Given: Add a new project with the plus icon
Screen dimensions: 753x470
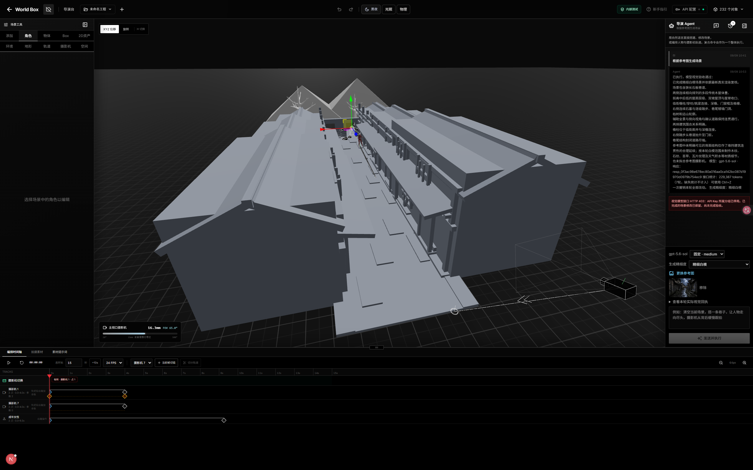Looking at the screenshot, I should [x=122, y=9].
